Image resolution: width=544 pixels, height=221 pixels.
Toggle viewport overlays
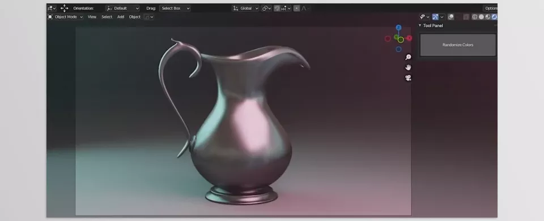coord(451,17)
